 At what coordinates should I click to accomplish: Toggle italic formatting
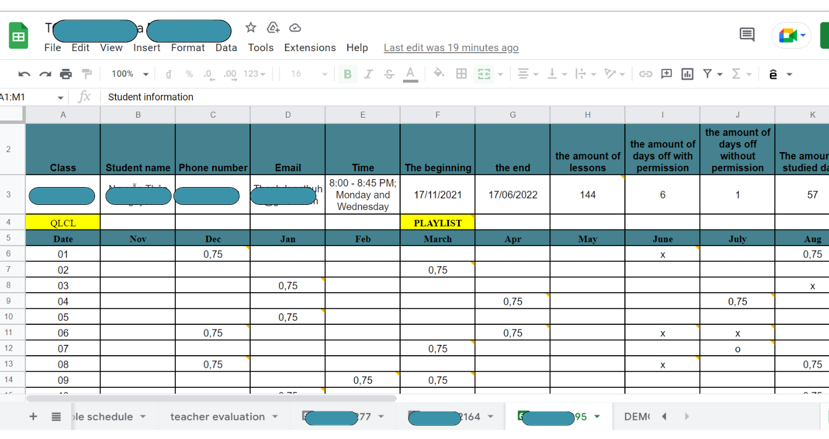[369, 74]
